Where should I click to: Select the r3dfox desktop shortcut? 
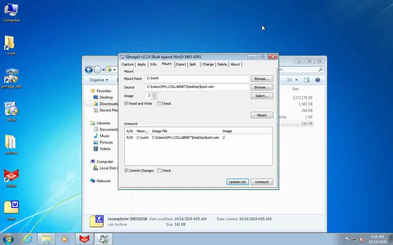pyautogui.click(x=11, y=178)
